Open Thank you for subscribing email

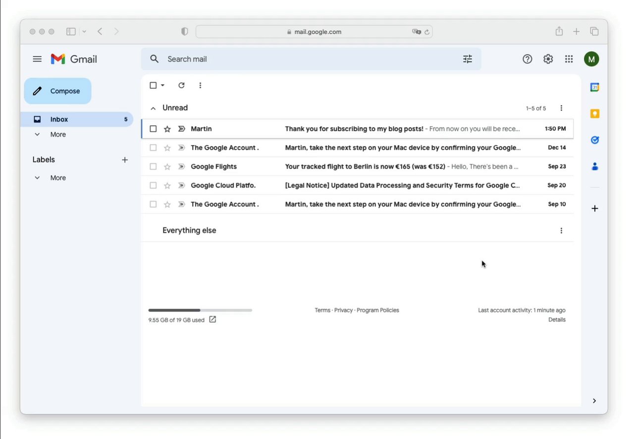pyautogui.click(x=357, y=129)
